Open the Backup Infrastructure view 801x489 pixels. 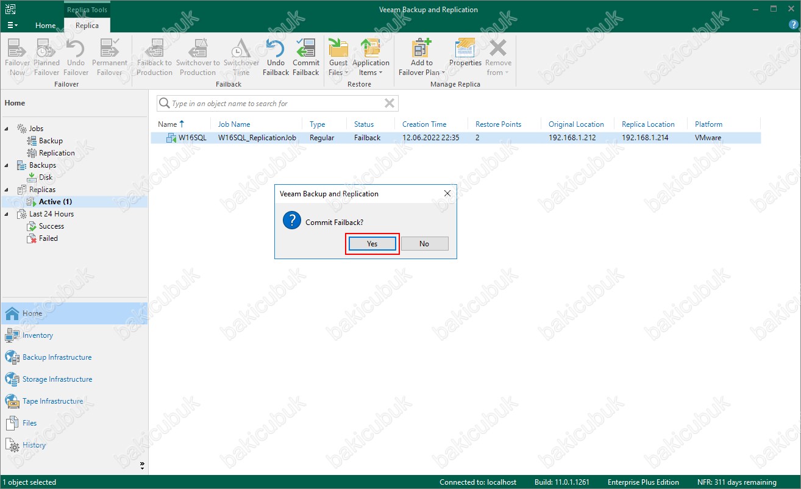tap(74, 357)
